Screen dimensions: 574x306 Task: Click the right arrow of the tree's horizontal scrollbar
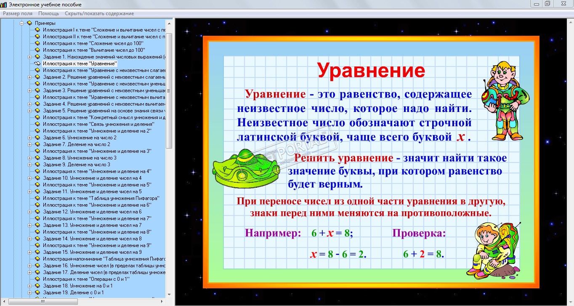tap(163, 301)
